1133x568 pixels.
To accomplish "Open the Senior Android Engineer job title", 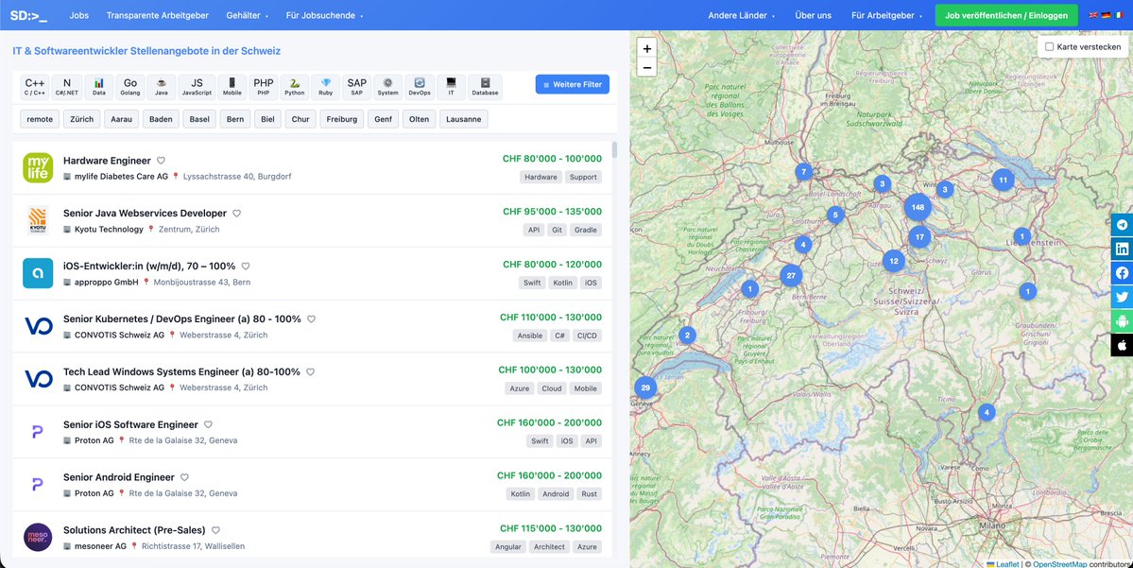I will click(x=119, y=477).
